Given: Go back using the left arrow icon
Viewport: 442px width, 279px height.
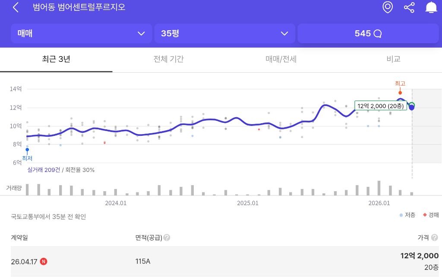Looking at the screenshot, I should (x=16, y=7).
